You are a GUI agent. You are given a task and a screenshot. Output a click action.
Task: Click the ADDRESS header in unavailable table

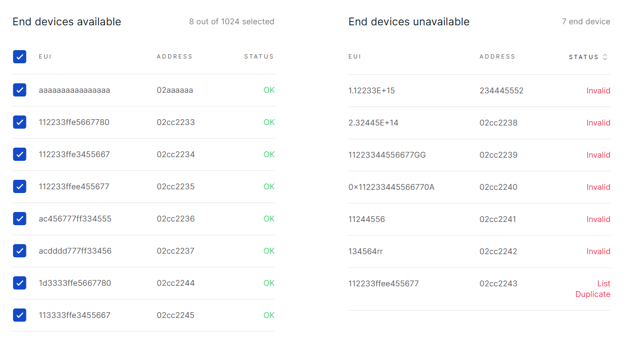(498, 56)
